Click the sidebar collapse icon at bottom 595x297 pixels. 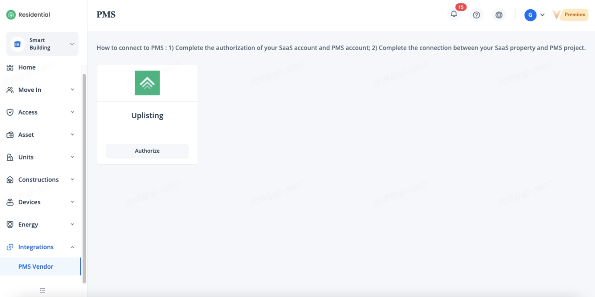pyautogui.click(x=43, y=291)
